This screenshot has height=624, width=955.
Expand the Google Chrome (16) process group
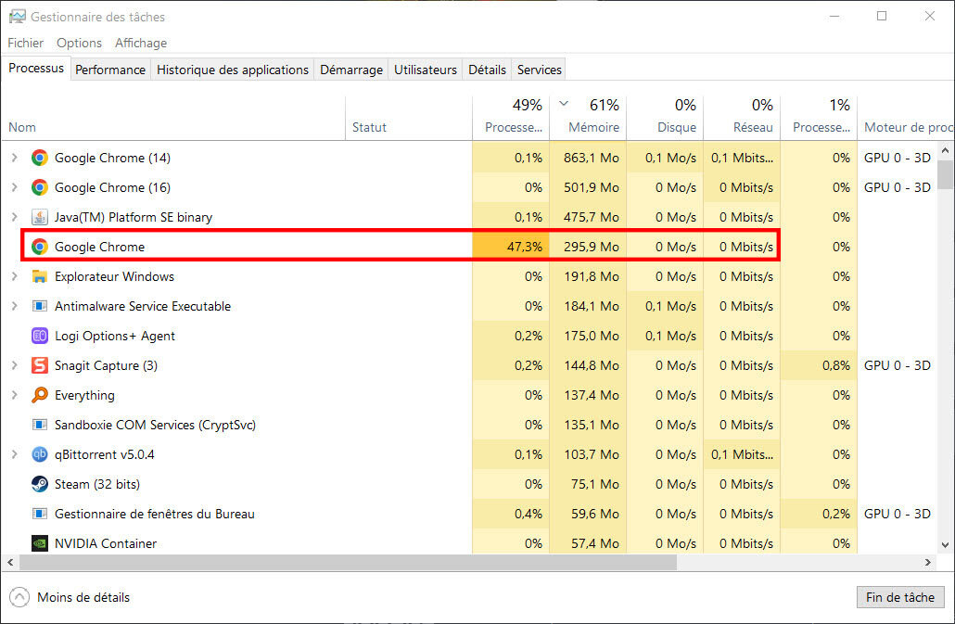(15, 187)
